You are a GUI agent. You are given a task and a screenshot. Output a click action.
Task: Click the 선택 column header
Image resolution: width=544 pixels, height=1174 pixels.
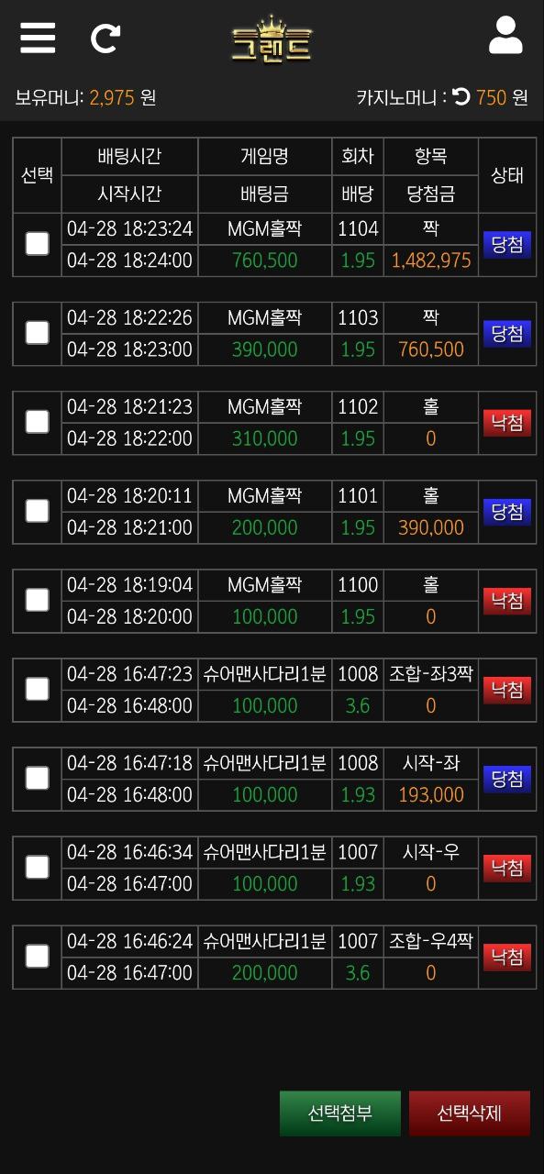pos(37,175)
